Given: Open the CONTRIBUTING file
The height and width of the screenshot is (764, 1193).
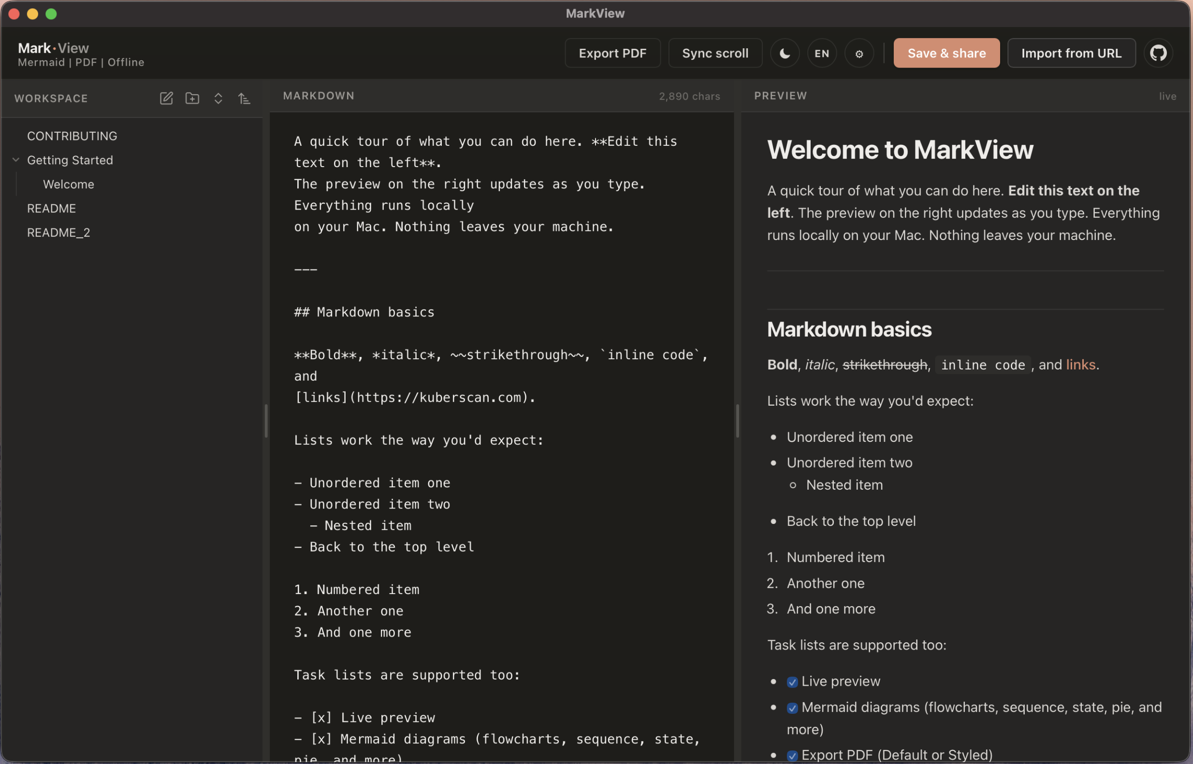Looking at the screenshot, I should click(72, 136).
